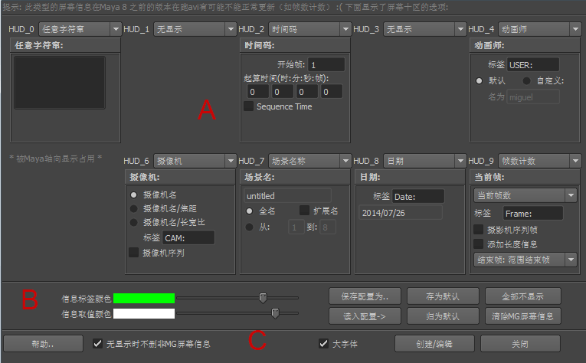The width and height of the screenshot is (586, 363).
Task: Click the 动画师 标签 USER: field
Action: pyautogui.click(x=533, y=65)
